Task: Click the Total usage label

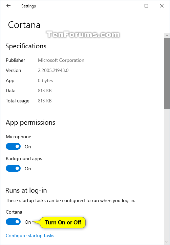Action: click(x=18, y=101)
